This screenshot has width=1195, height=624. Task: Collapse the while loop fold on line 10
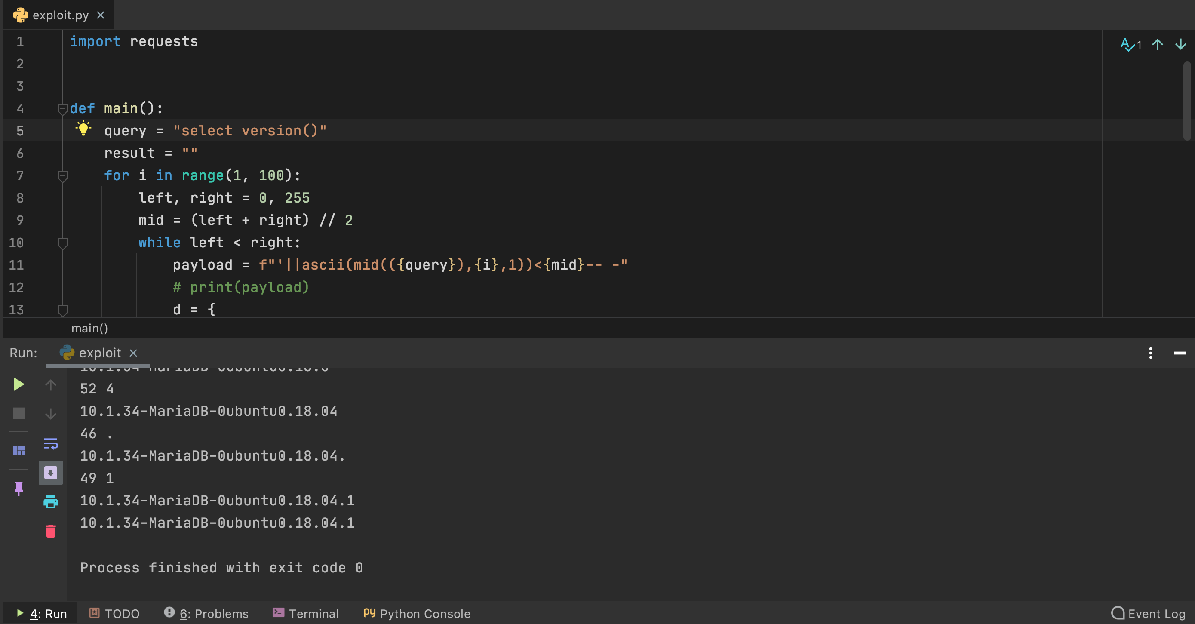pyautogui.click(x=63, y=243)
